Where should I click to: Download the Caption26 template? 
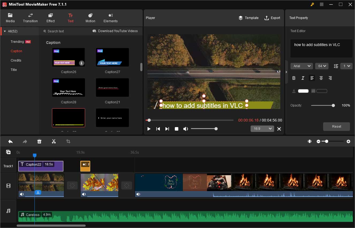pyautogui.click(x=82, y=63)
